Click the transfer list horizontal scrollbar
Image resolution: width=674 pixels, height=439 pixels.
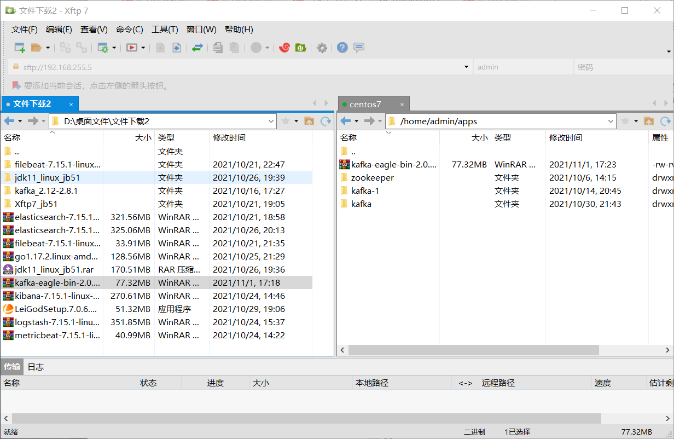(x=306, y=418)
